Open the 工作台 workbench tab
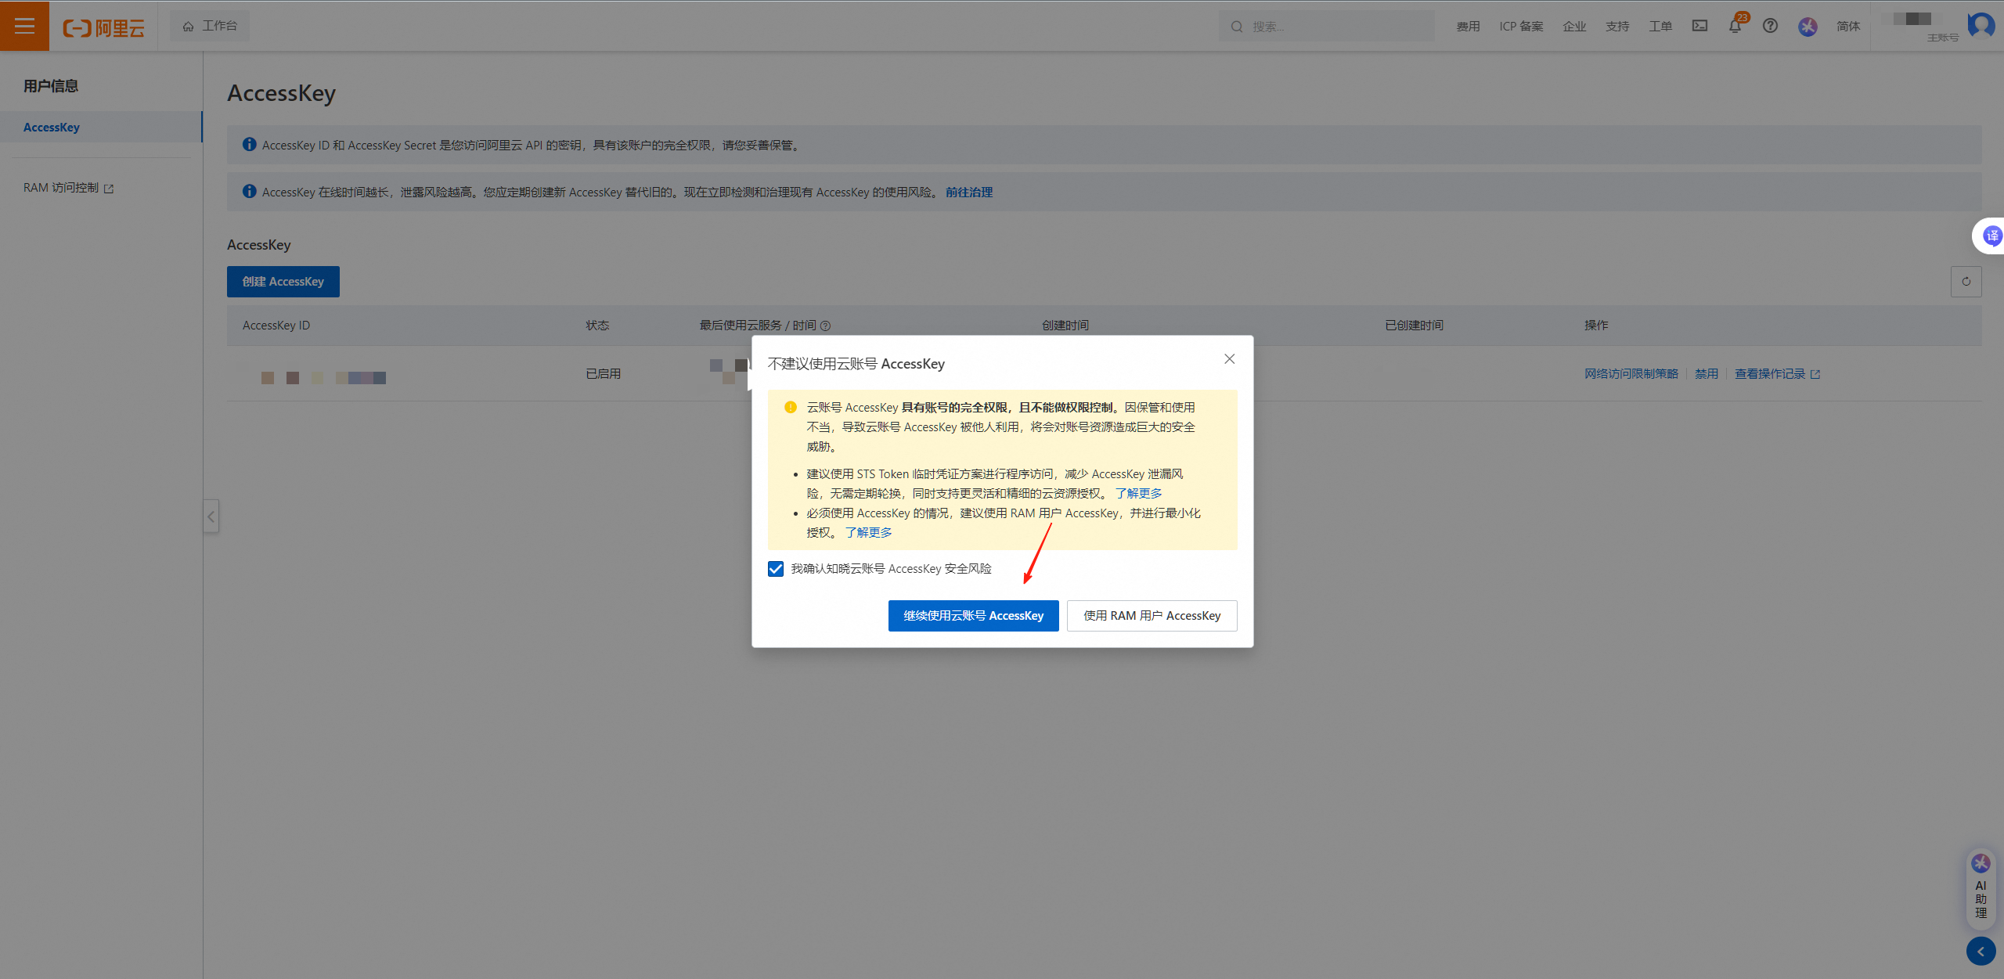The image size is (2004, 979). tap(210, 26)
